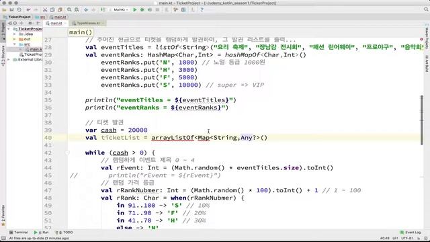Close the main.kt editor tab
430x242 pixels.
tap(66, 24)
